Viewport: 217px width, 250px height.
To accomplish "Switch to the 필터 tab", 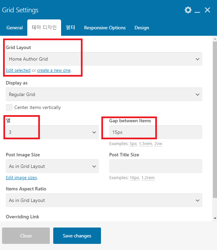I will pyautogui.click(x=70, y=28).
